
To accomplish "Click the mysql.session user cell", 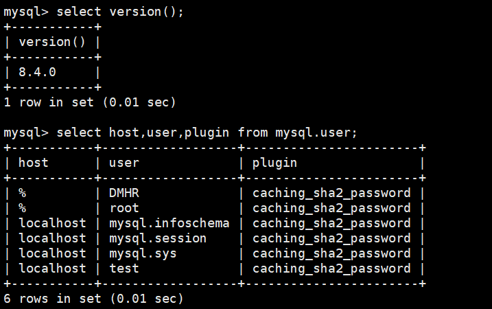I will pos(158,238).
